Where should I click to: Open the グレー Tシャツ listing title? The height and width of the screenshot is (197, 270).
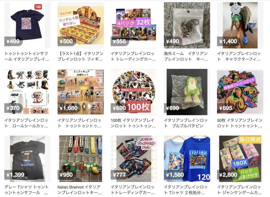click(x=27, y=190)
